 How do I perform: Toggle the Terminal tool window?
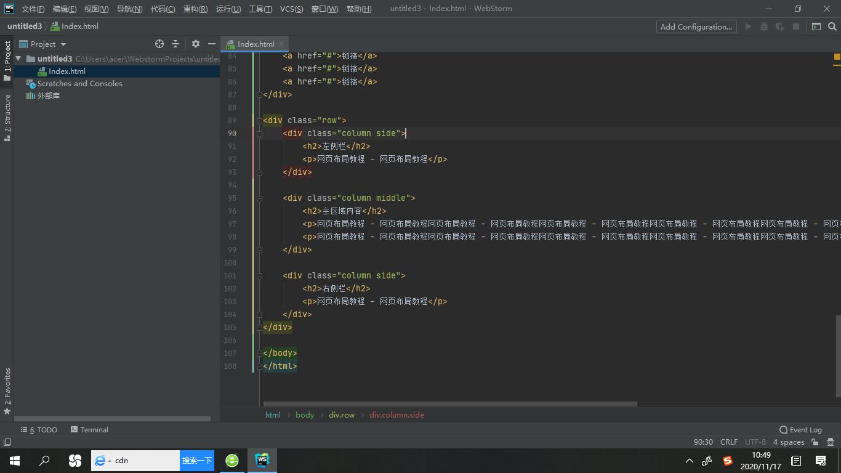pyautogui.click(x=90, y=429)
